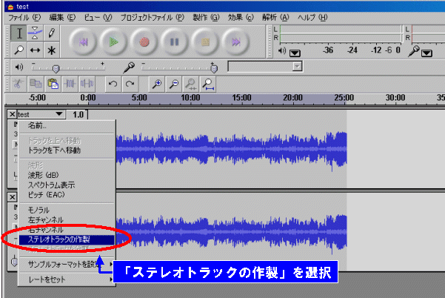Click the Skip to Start button
445x298 pixels.
point(83,42)
